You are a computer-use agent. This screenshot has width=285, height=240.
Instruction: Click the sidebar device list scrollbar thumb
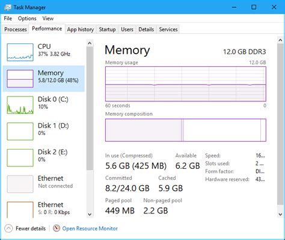coord(90,109)
